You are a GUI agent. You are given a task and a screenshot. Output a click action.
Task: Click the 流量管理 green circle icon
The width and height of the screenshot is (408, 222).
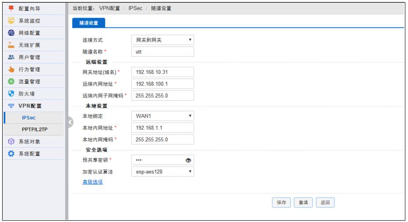(11, 82)
